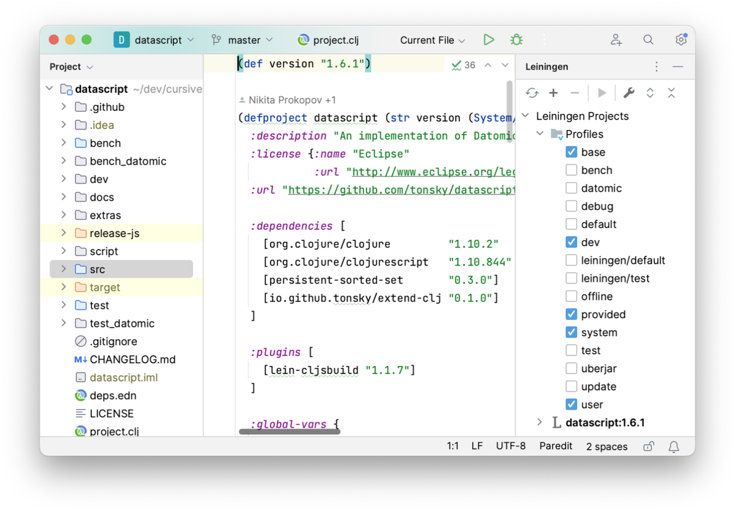Minimize the Leiningen tool window
The height and width of the screenshot is (511, 735).
coord(678,67)
